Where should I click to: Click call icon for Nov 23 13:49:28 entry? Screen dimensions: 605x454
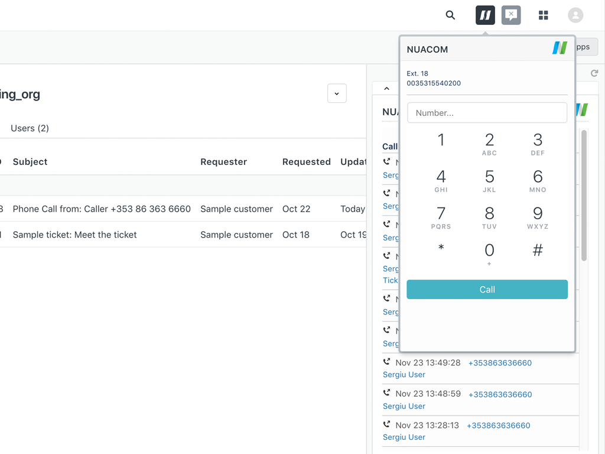pos(387,362)
